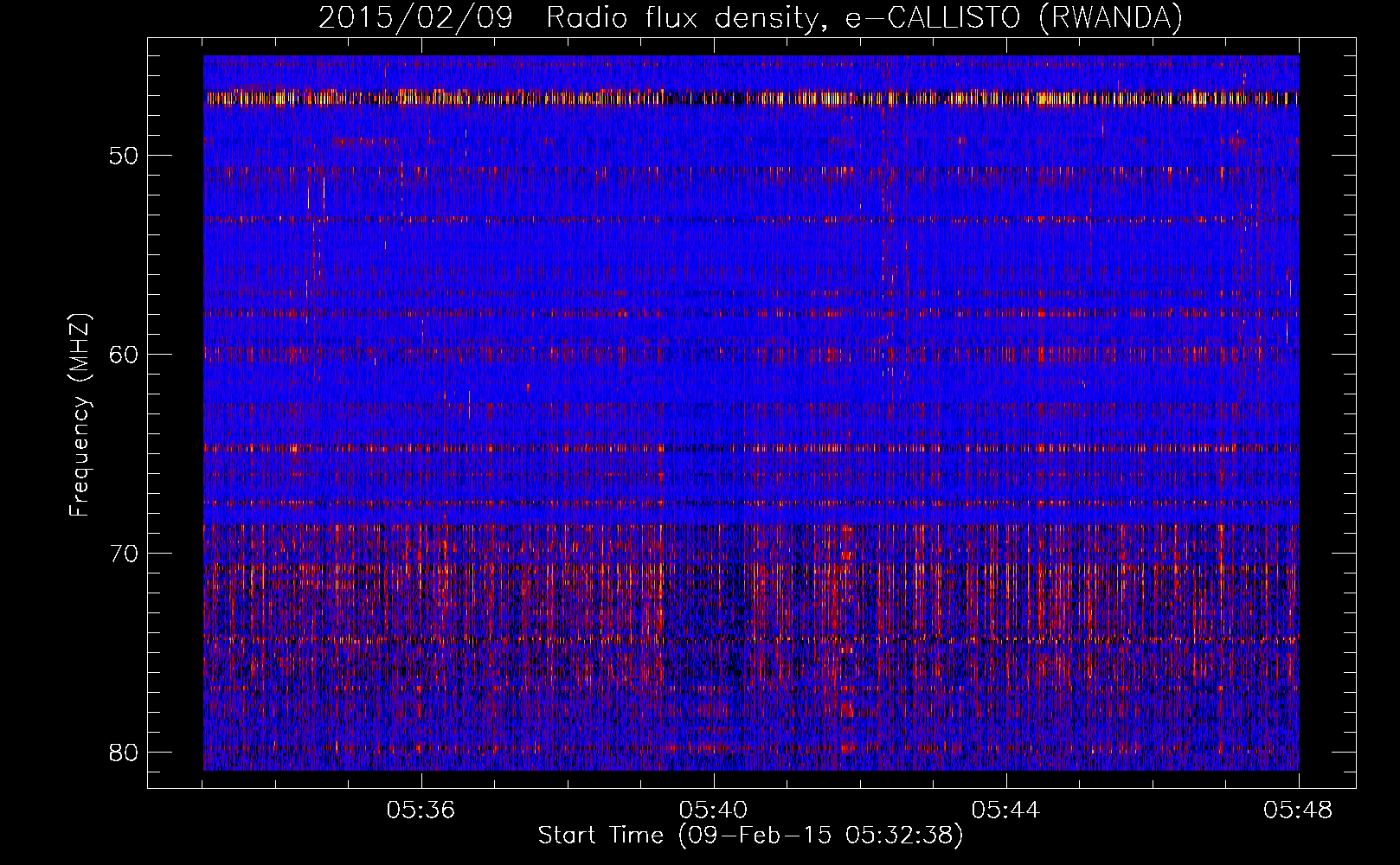This screenshot has height=865, width=1400.
Task: Click the time tick label "05:40"
Action: pos(714,811)
